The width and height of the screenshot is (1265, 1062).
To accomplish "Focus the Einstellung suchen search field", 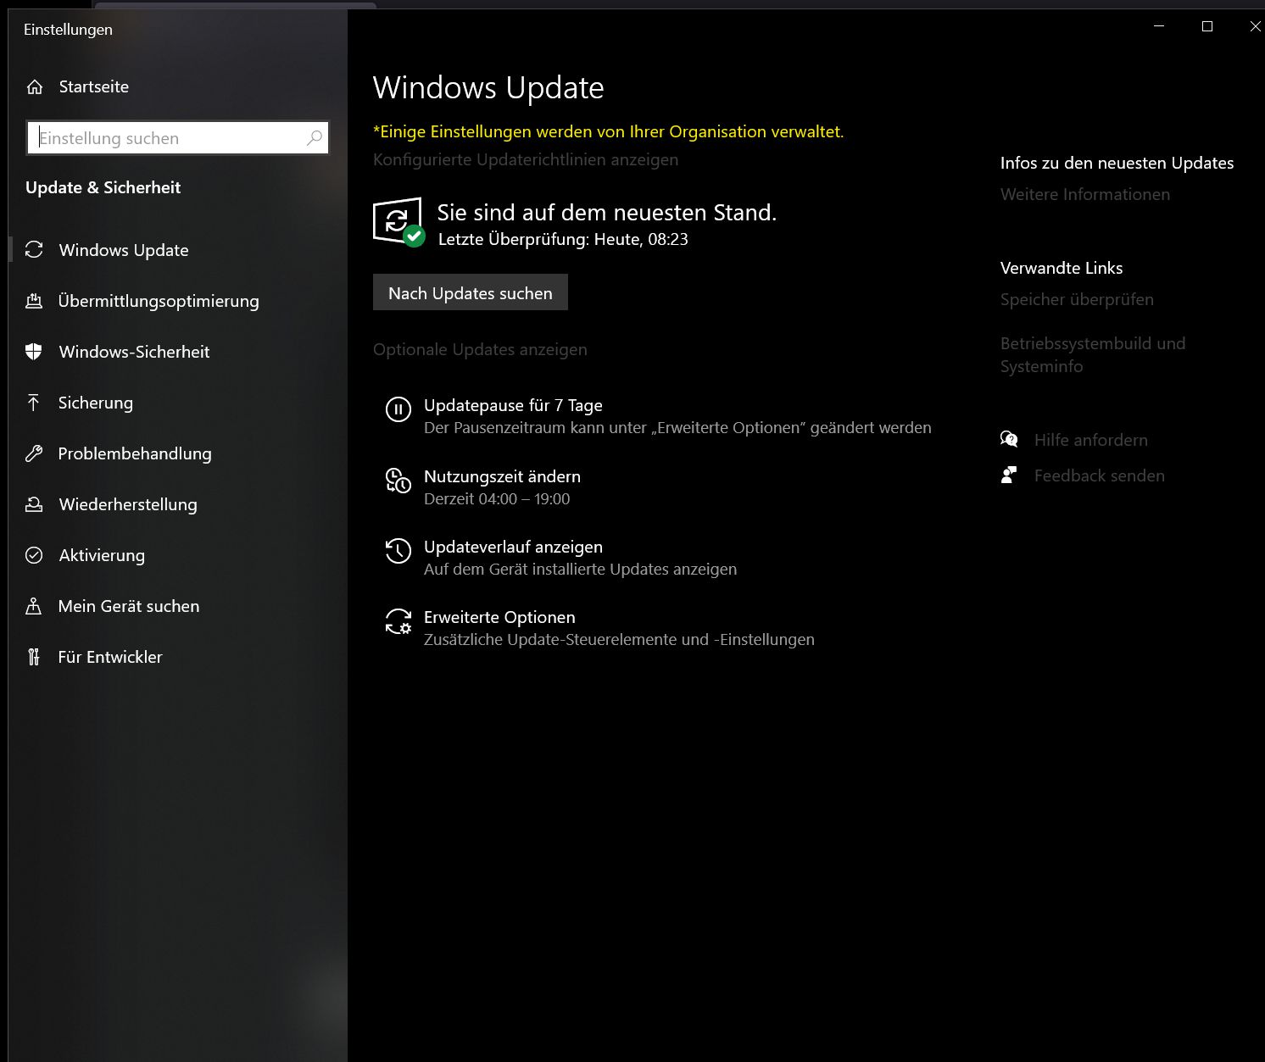I will pyautogui.click(x=177, y=137).
